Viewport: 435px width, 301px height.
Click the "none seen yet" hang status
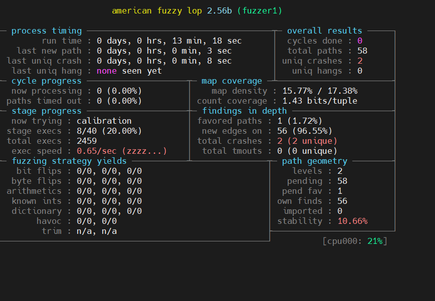coord(129,71)
